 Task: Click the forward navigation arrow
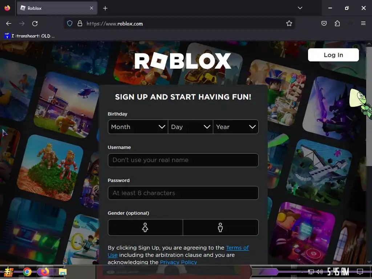point(22,24)
